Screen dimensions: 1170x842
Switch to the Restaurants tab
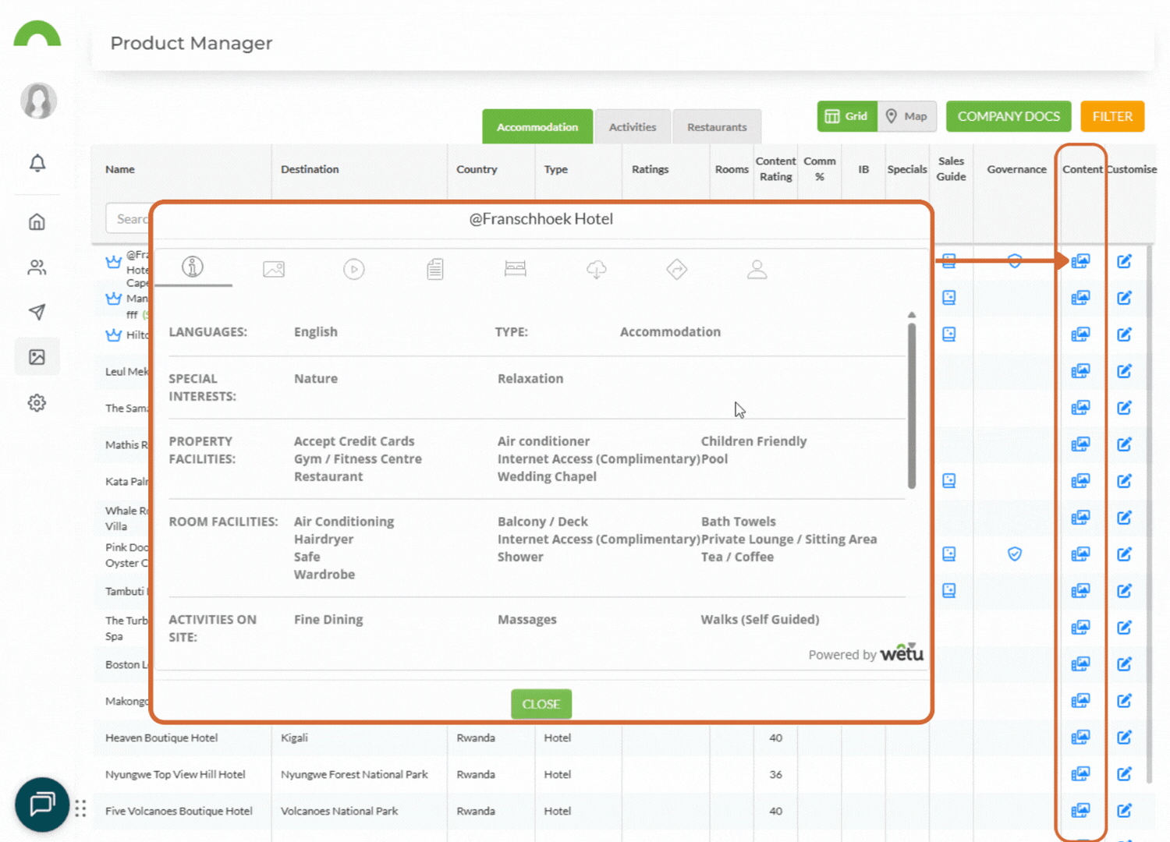click(716, 126)
